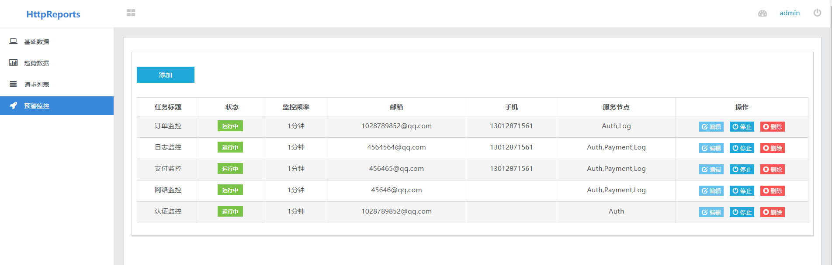This screenshot has width=832, height=265.
Task: Edit the 网络监控 task
Action: tap(711, 191)
